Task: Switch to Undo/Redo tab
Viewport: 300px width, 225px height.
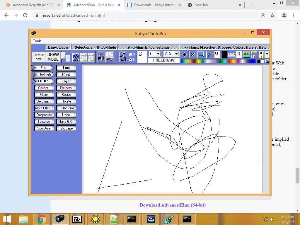Action: [x=106, y=47]
